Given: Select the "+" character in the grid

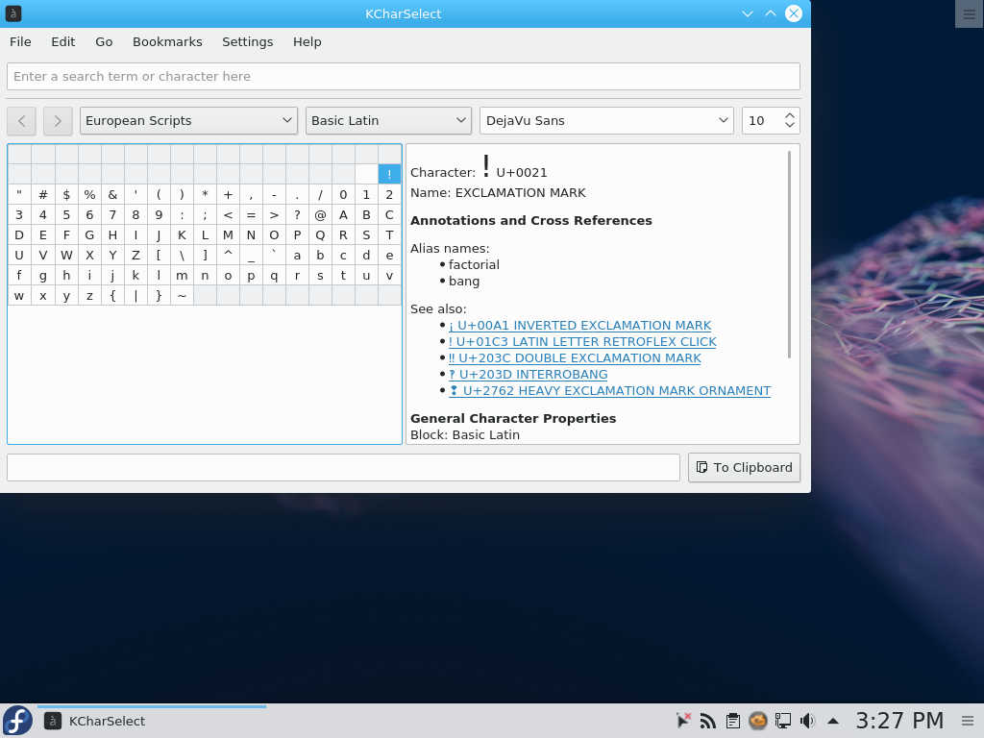Looking at the screenshot, I should click(228, 194).
